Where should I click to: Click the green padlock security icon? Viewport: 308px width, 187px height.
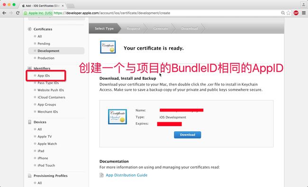pos(26,13)
